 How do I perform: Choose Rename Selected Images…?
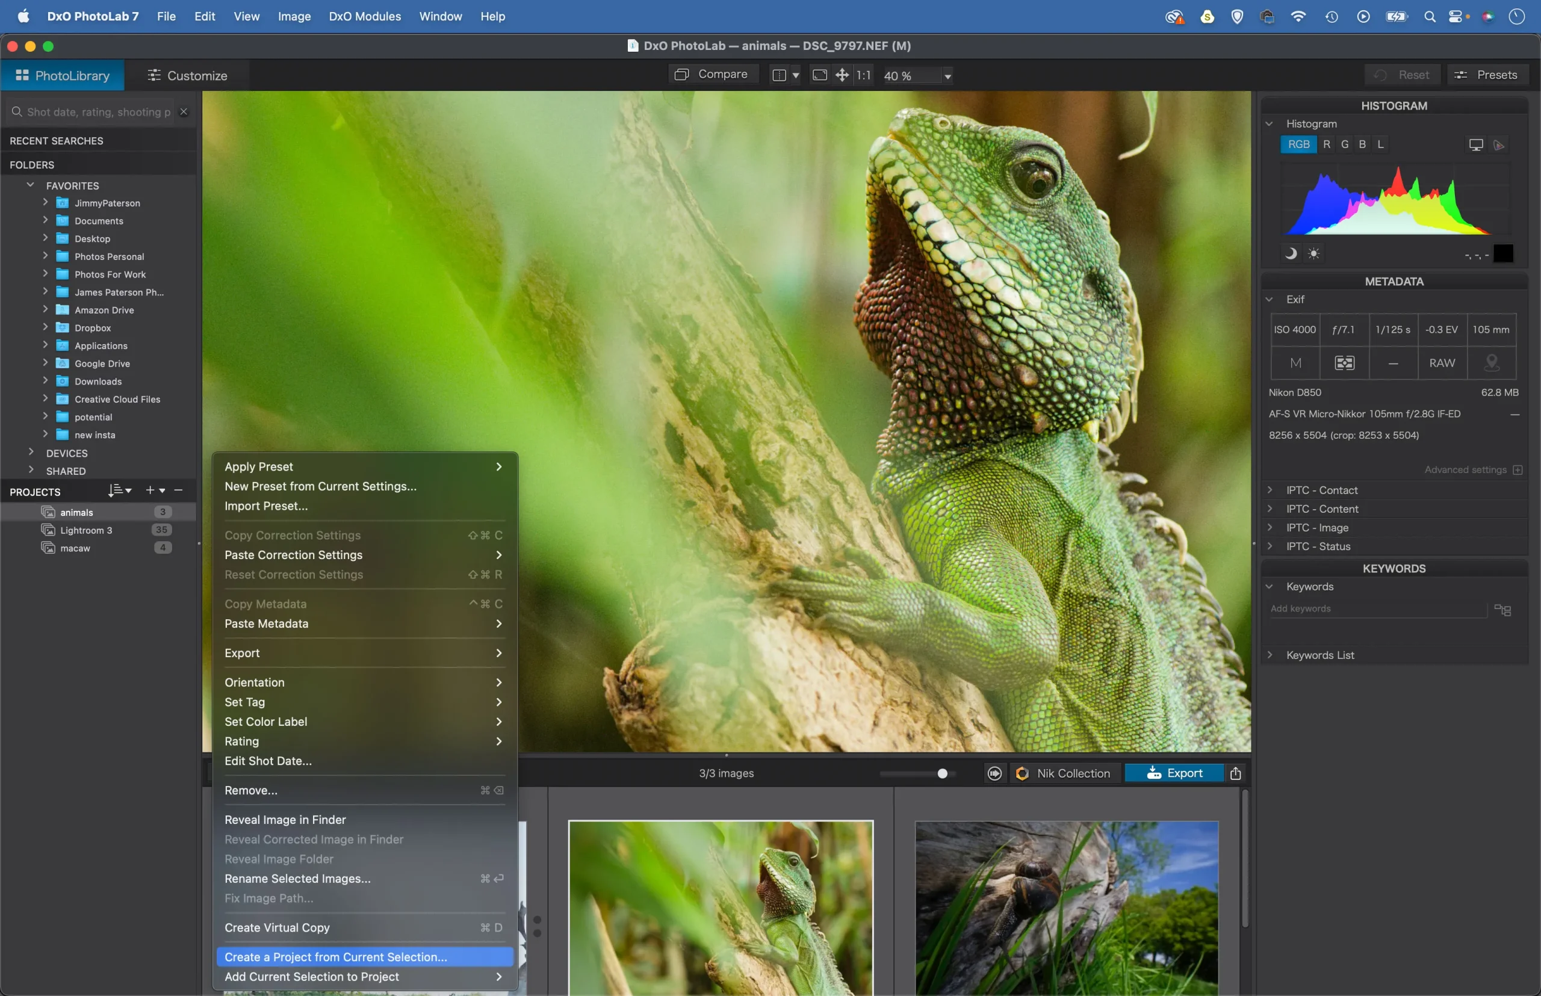[365, 878]
